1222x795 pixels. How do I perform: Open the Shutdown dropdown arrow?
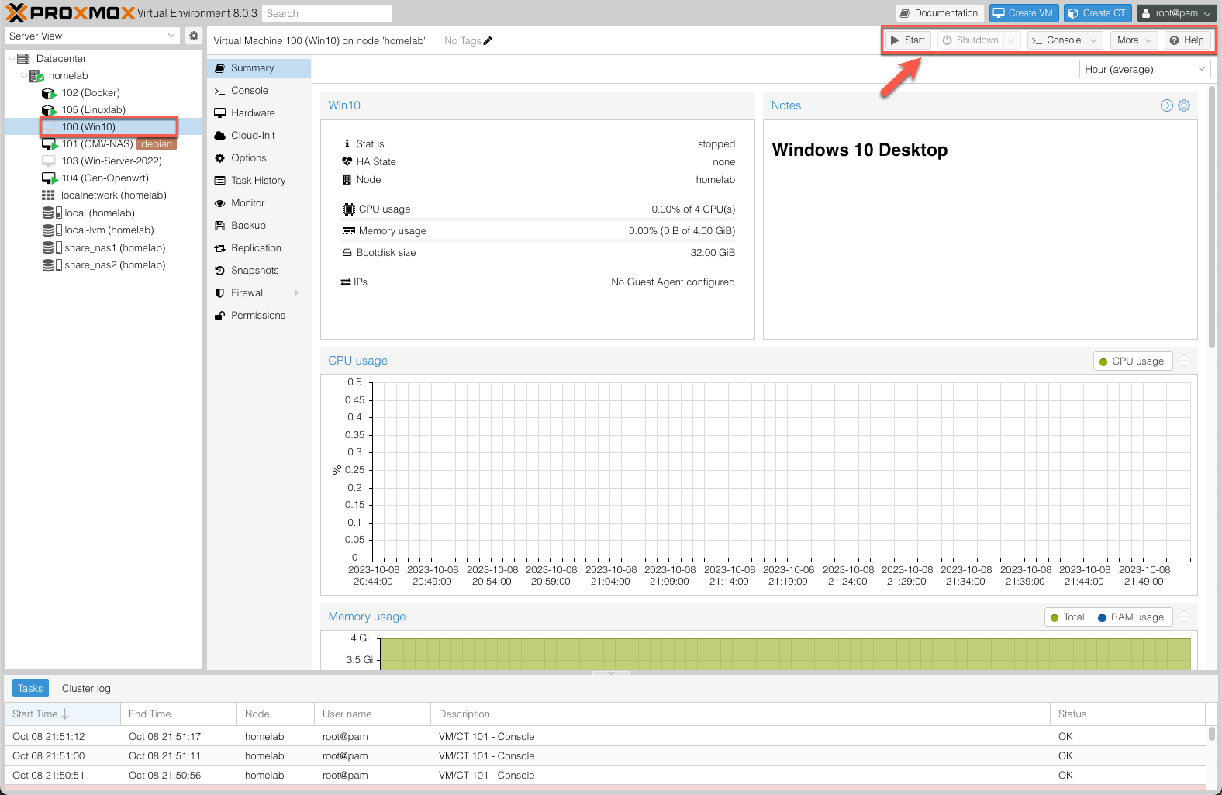click(1011, 40)
